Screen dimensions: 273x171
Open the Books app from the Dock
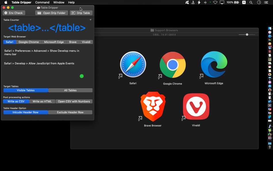click(270, 44)
